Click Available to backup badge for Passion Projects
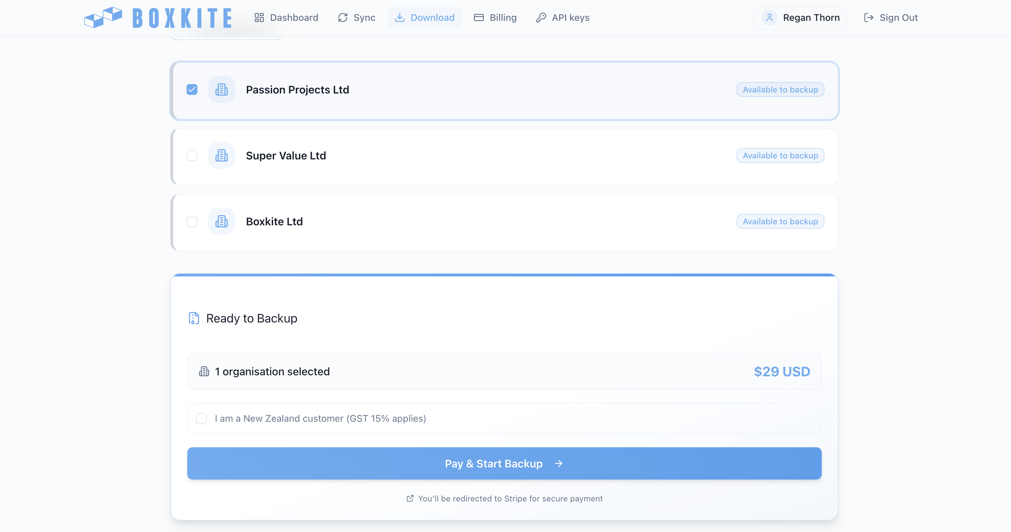This screenshot has width=1011, height=532. tap(780, 90)
